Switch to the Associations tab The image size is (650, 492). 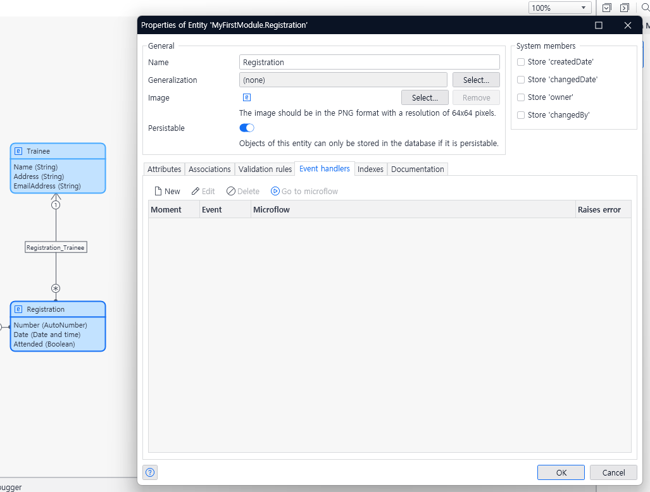pyautogui.click(x=209, y=169)
